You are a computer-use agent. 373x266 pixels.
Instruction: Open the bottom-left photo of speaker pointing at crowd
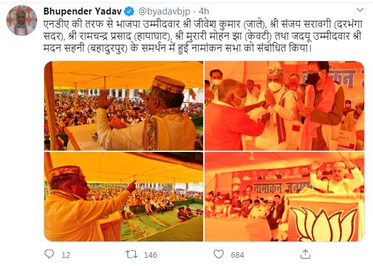tap(124, 197)
